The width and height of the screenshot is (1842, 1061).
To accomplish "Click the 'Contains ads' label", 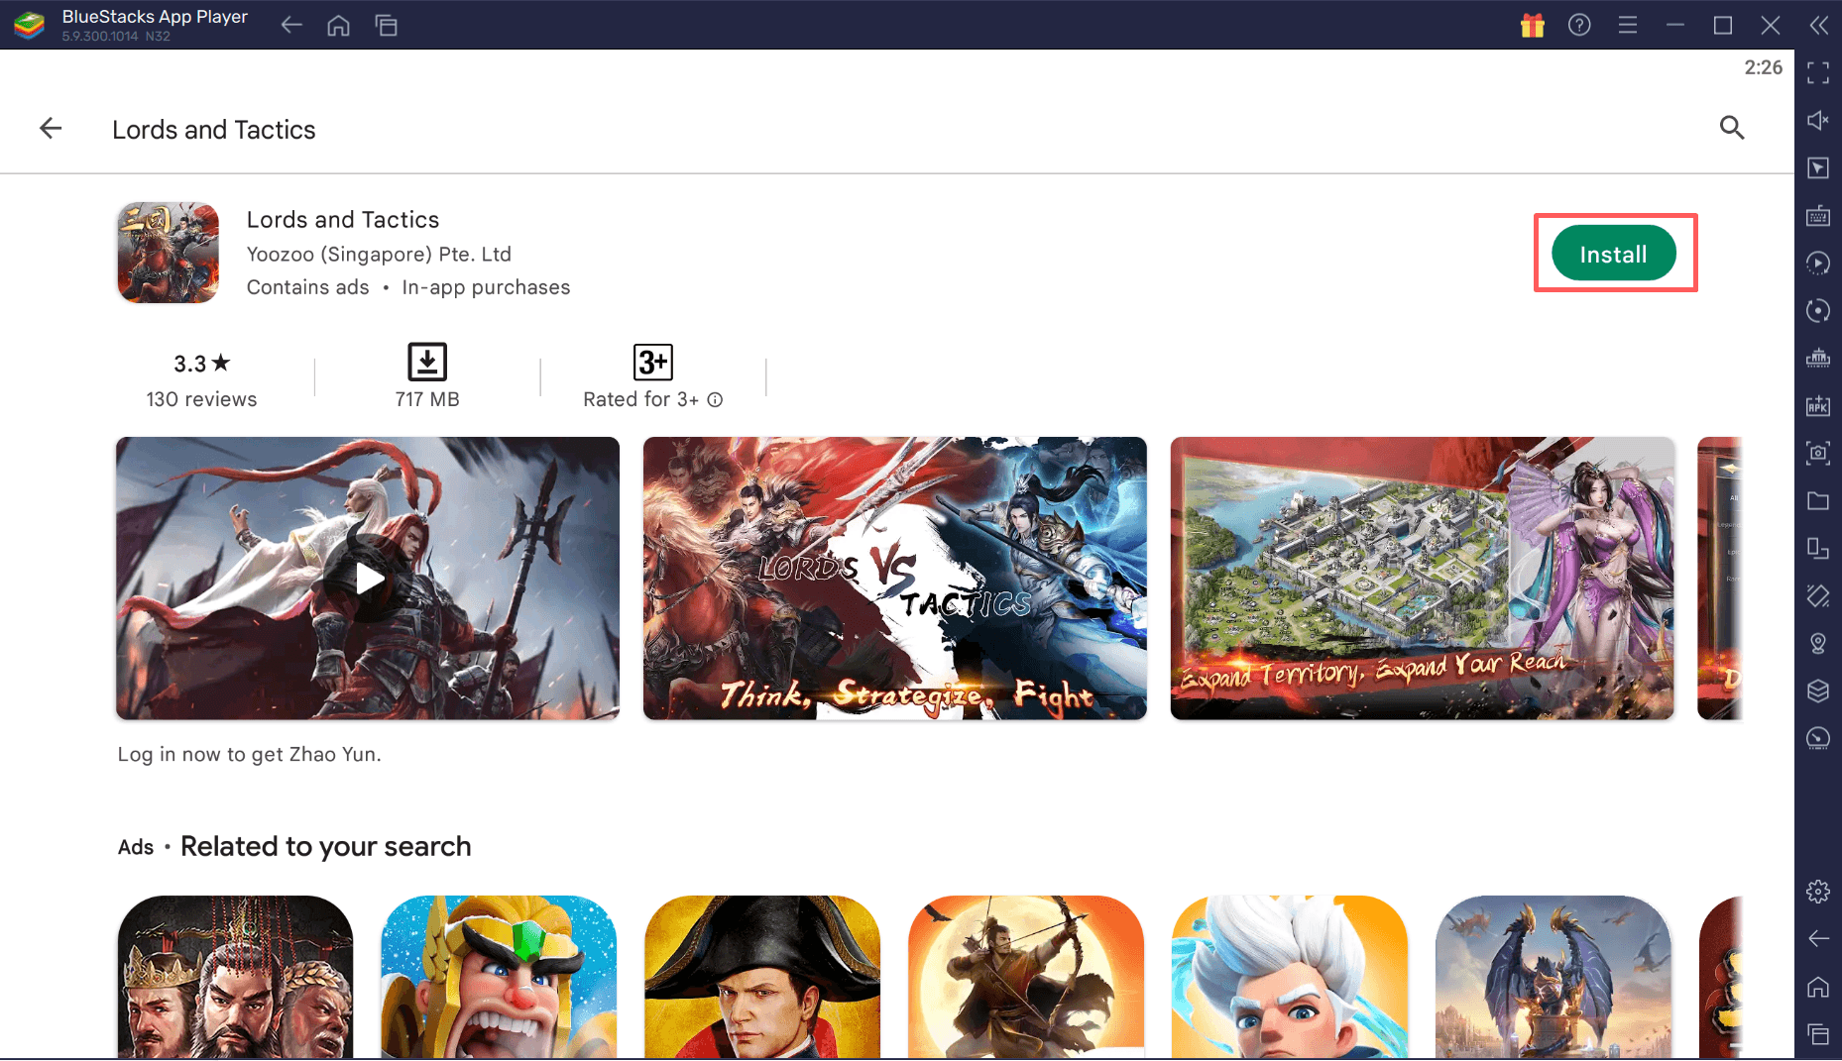I will (x=307, y=287).
